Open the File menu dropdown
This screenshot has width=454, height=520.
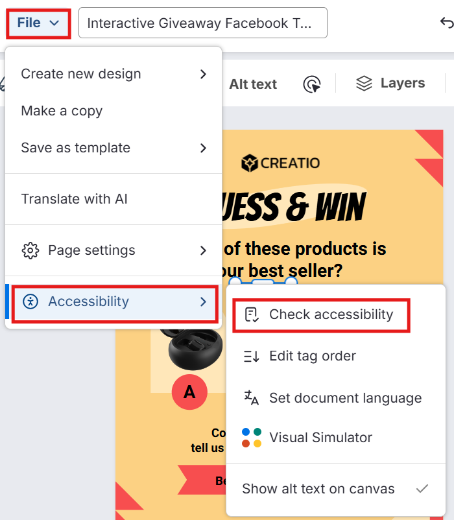(x=38, y=23)
